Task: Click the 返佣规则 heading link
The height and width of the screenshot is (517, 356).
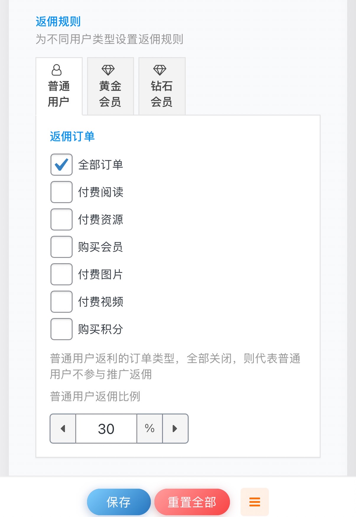Action: pyautogui.click(x=58, y=21)
